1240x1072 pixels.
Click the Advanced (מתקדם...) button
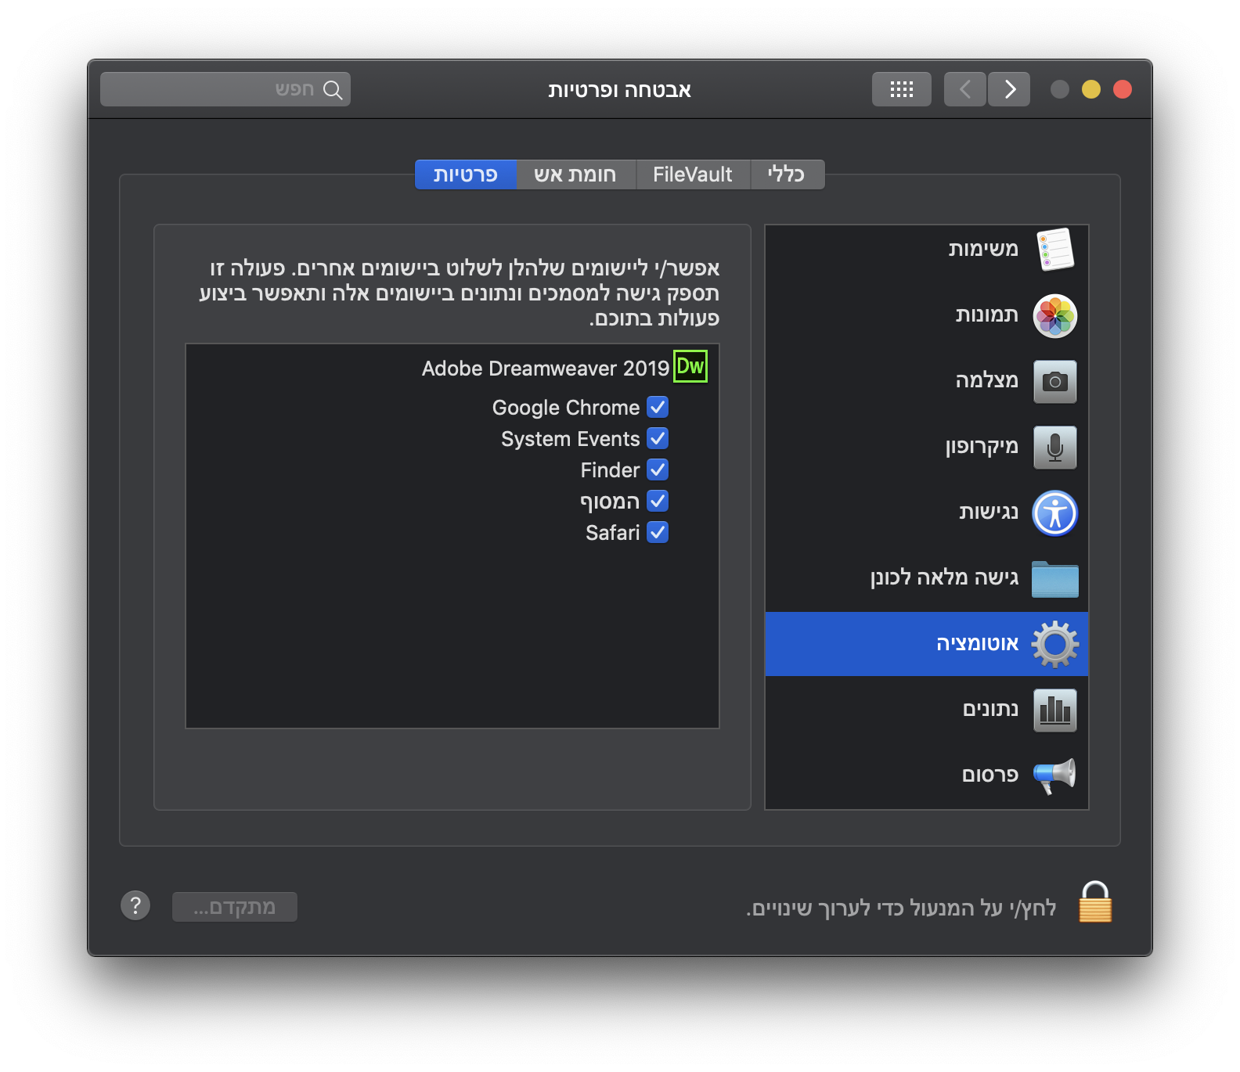tap(235, 907)
